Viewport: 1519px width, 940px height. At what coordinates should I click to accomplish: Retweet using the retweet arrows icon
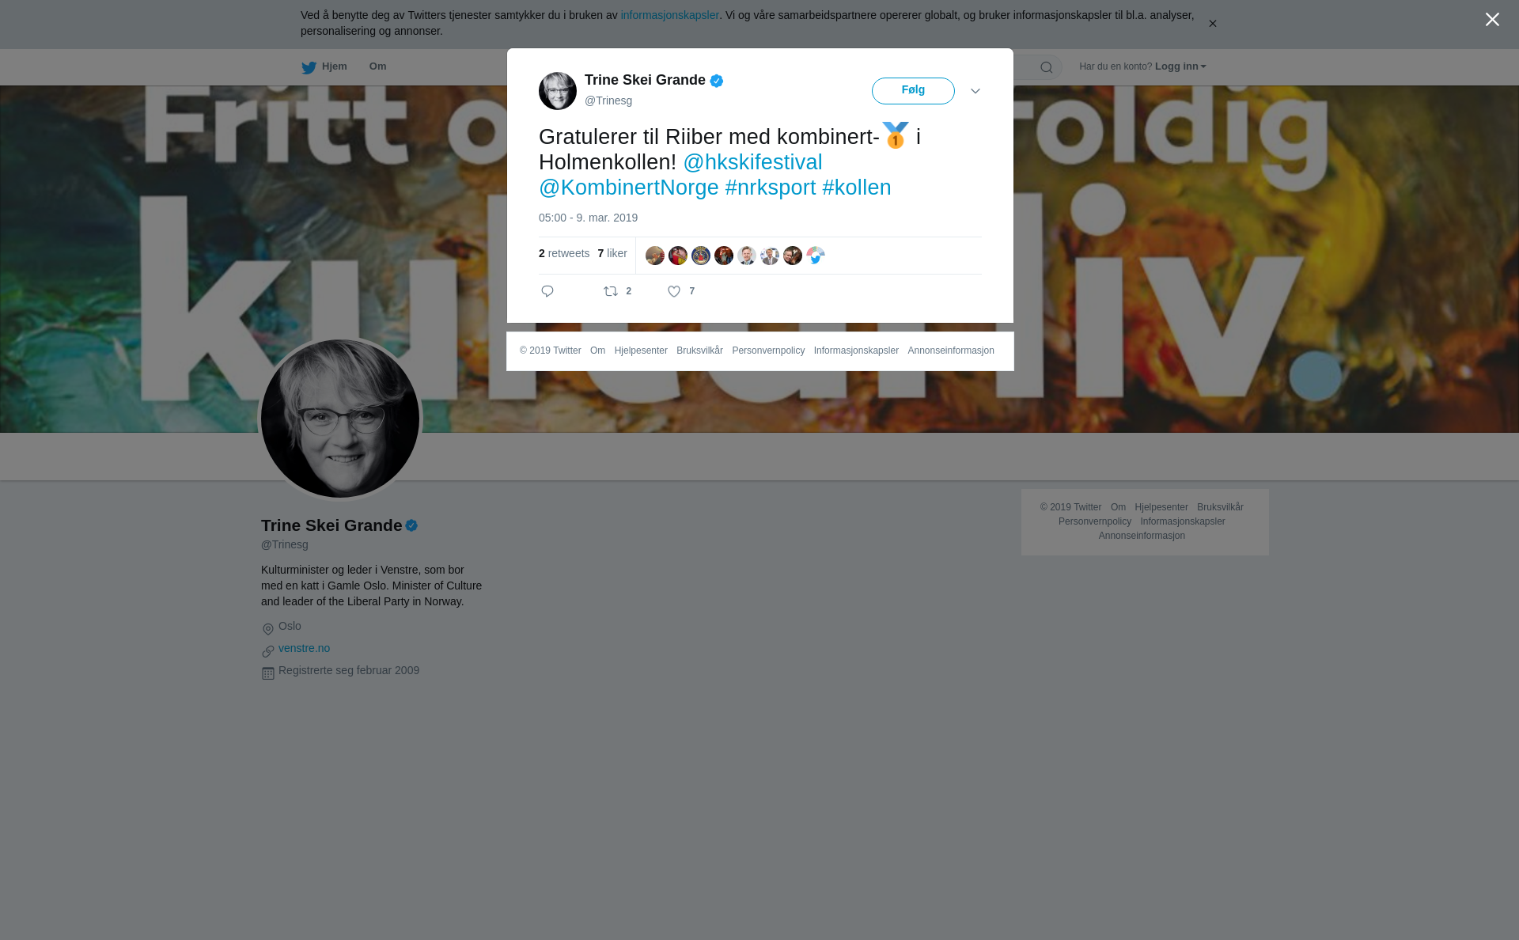point(611,291)
